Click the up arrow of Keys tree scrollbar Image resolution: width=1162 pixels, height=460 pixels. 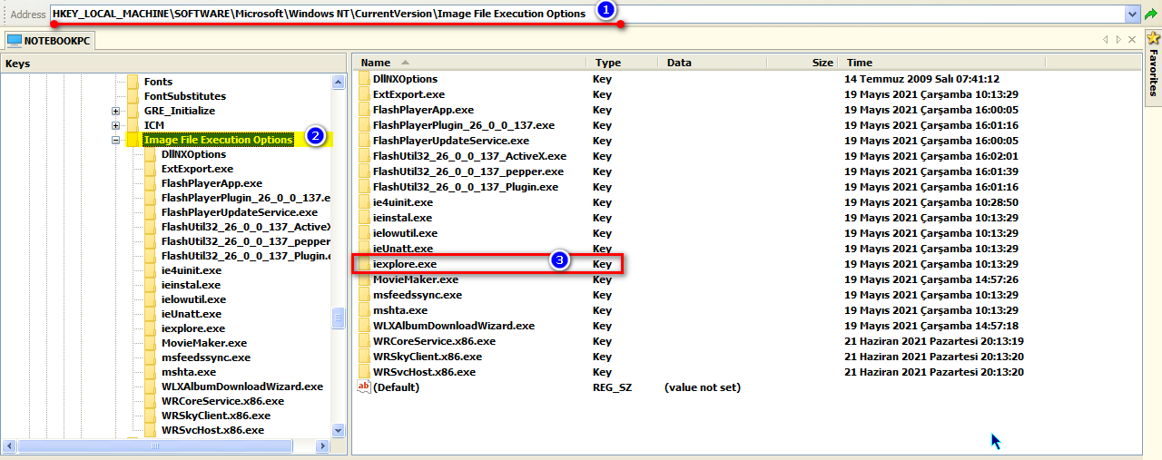click(x=339, y=83)
